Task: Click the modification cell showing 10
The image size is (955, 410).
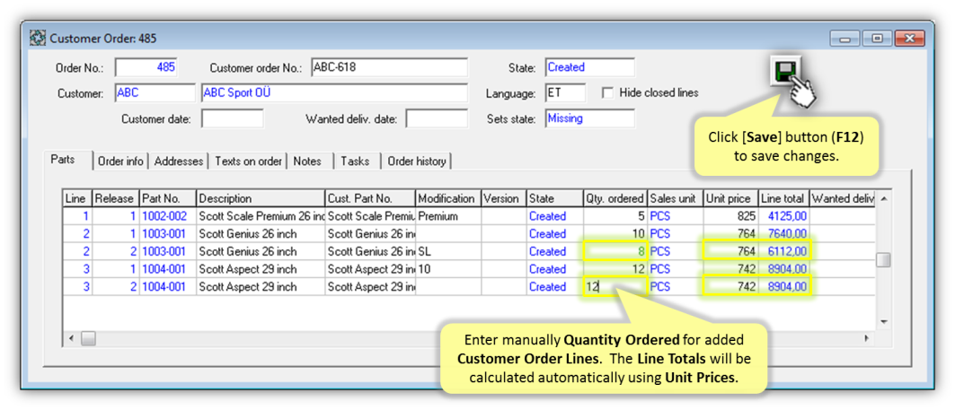Action: 447,269
